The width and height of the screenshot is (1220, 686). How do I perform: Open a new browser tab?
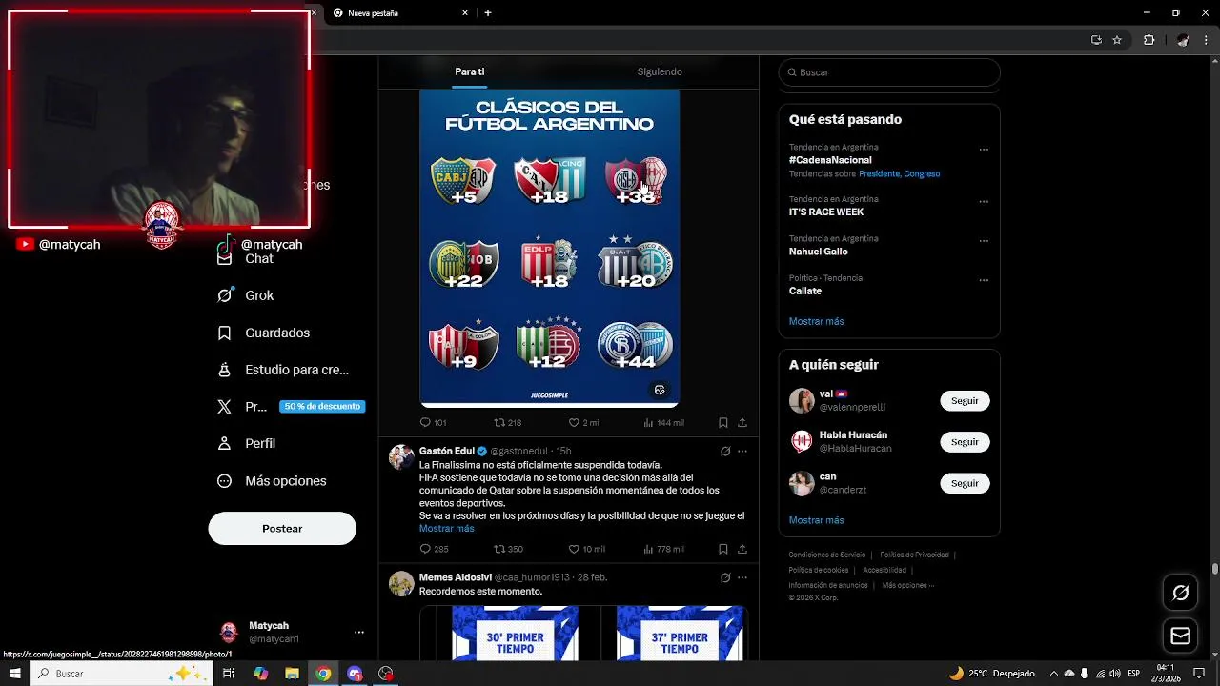pos(488,13)
